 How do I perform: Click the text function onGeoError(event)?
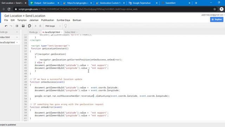(46, 107)
